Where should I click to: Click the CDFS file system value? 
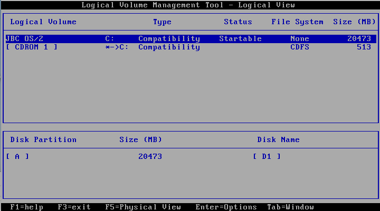pyautogui.click(x=299, y=47)
